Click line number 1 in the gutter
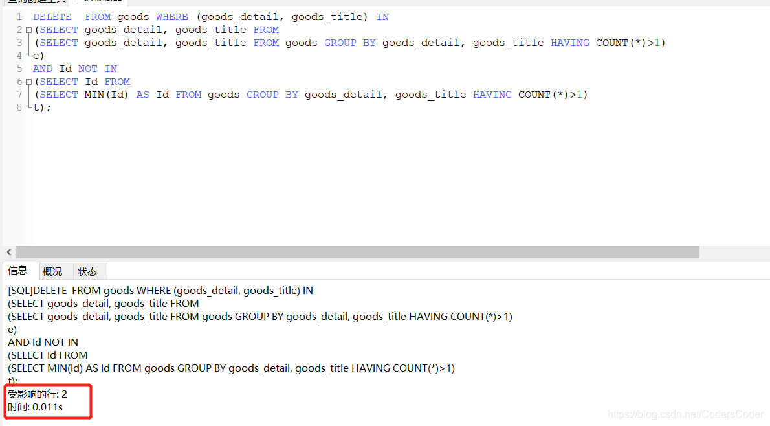This screenshot has height=426, width=770. pos(19,17)
